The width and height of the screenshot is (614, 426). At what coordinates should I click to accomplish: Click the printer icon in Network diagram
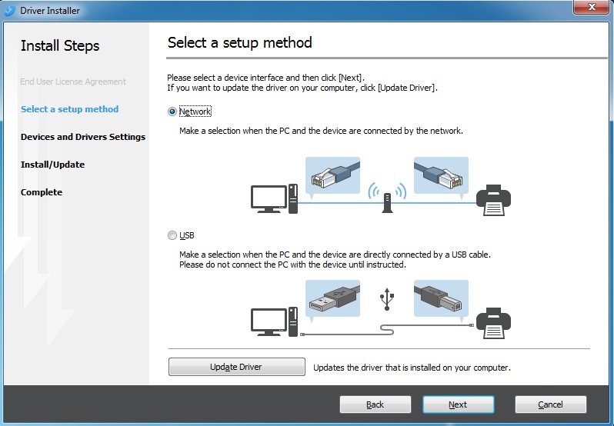point(493,200)
